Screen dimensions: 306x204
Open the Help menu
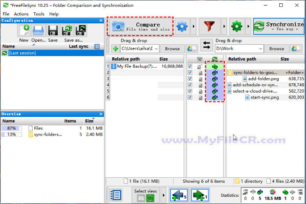coord(54,14)
